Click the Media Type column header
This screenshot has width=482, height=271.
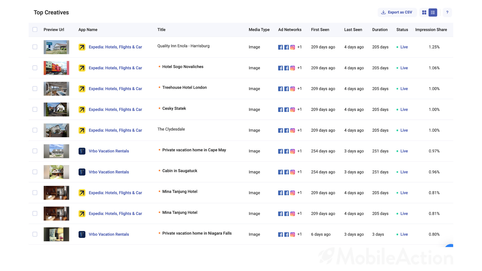click(x=259, y=30)
